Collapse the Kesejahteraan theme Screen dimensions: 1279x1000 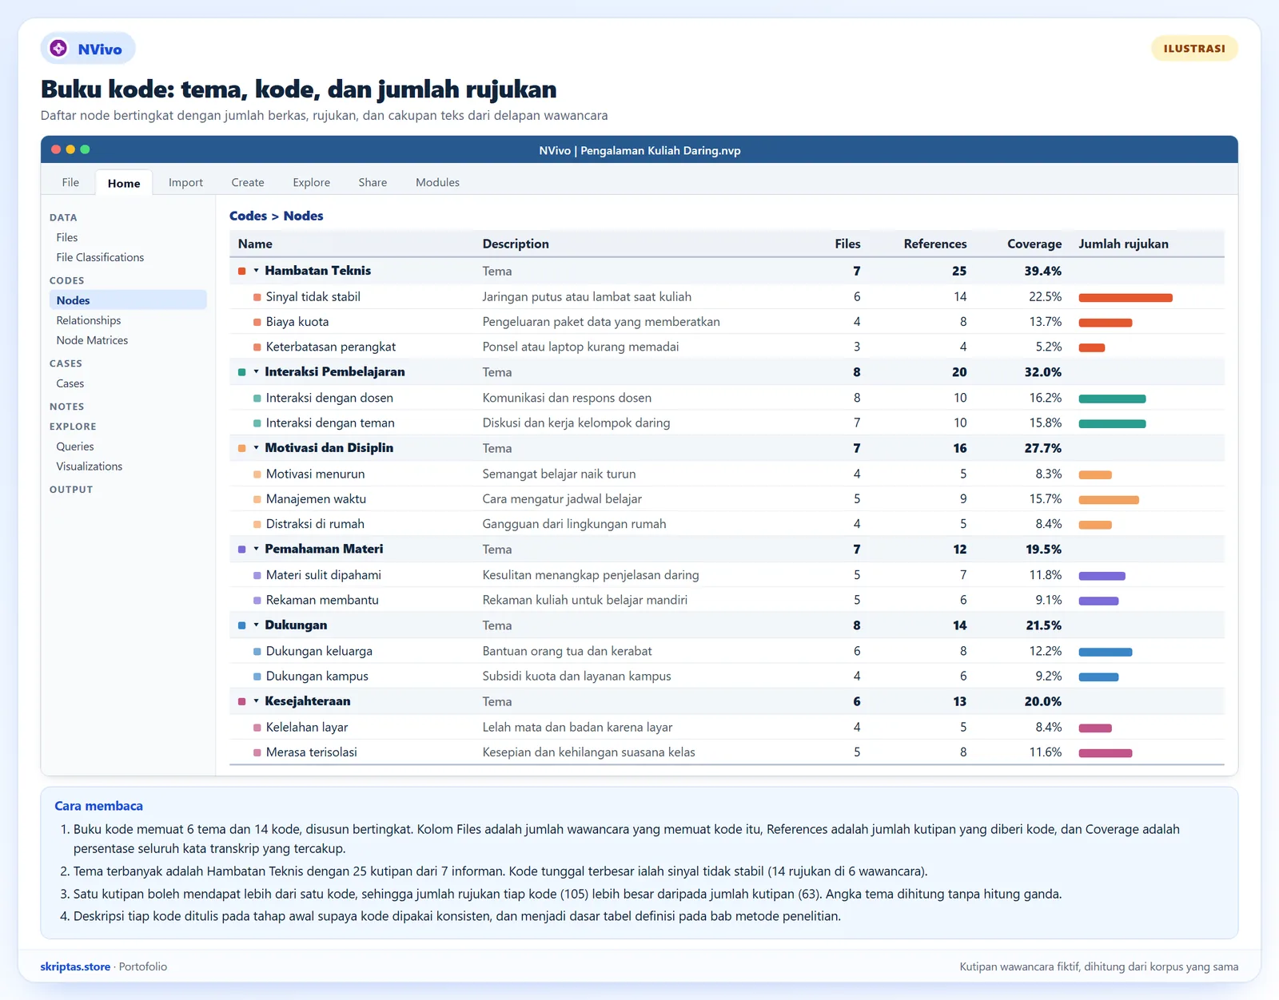[x=257, y=701]
